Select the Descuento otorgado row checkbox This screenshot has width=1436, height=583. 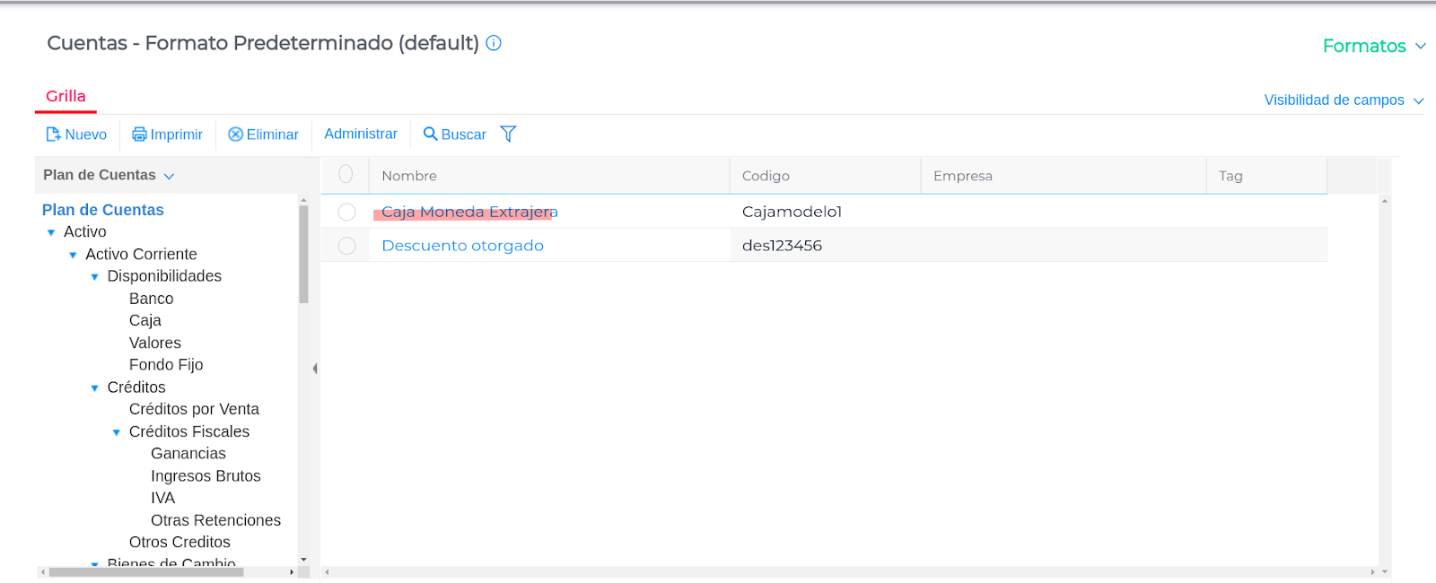point(346,246)
